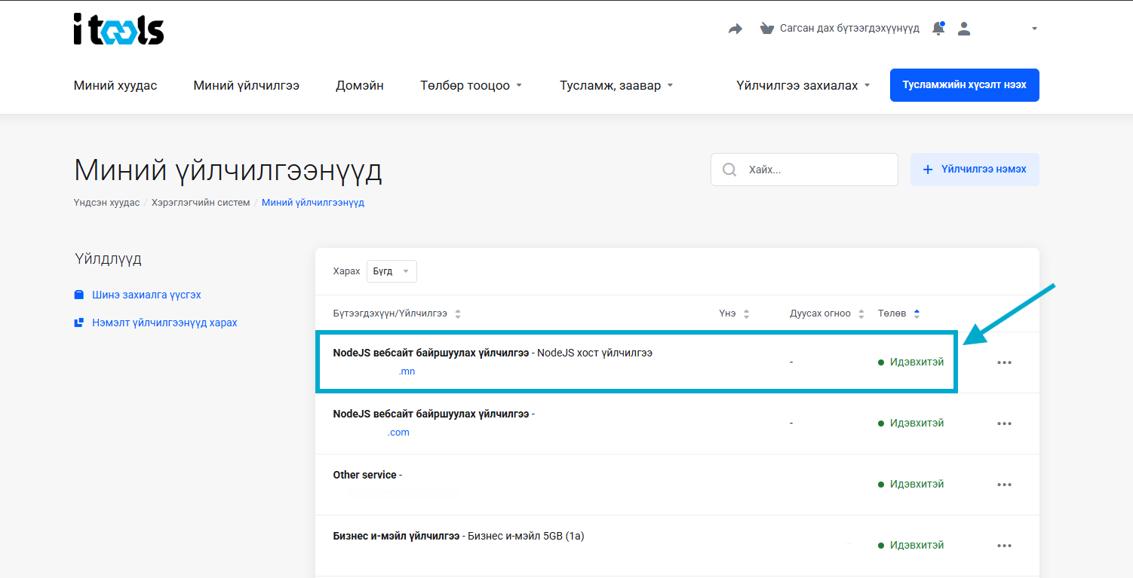The image size is (1133, 578).
Task: Click the search magnifier icon
Action: point(729,170)
